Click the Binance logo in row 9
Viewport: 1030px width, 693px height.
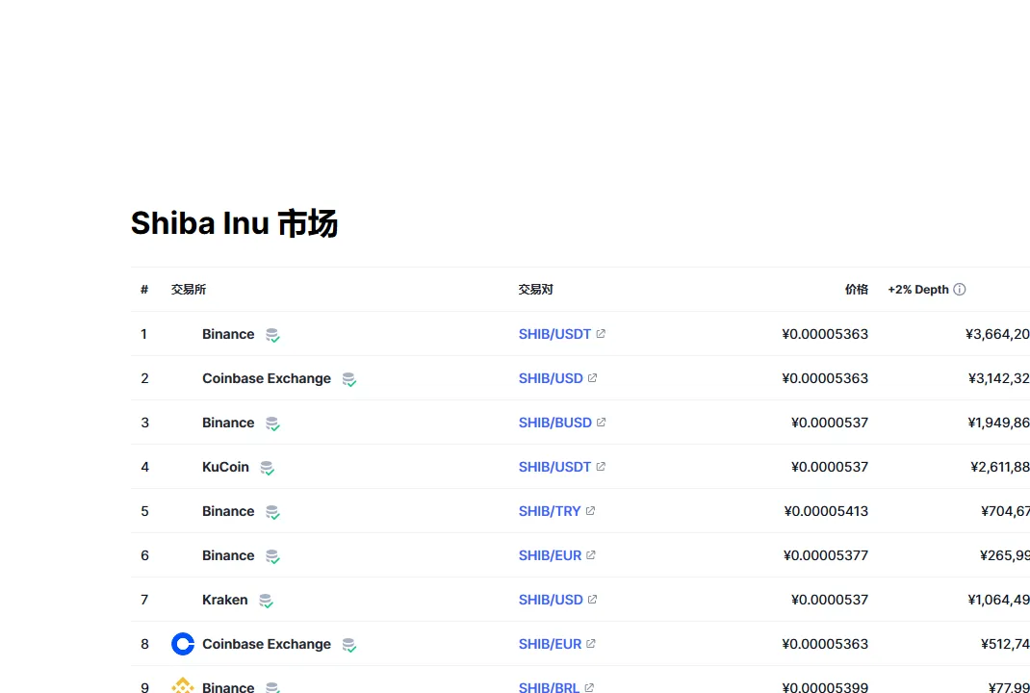(183, 685)
